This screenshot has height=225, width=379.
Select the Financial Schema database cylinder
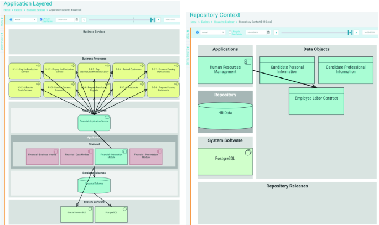[x=94, y=185]
